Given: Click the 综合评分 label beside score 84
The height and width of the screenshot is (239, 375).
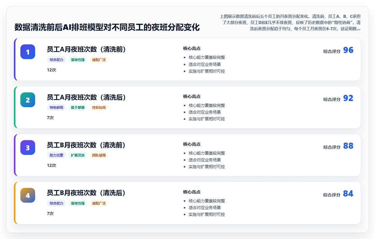Looking at the screenshot, I should [x=332, y=195].
